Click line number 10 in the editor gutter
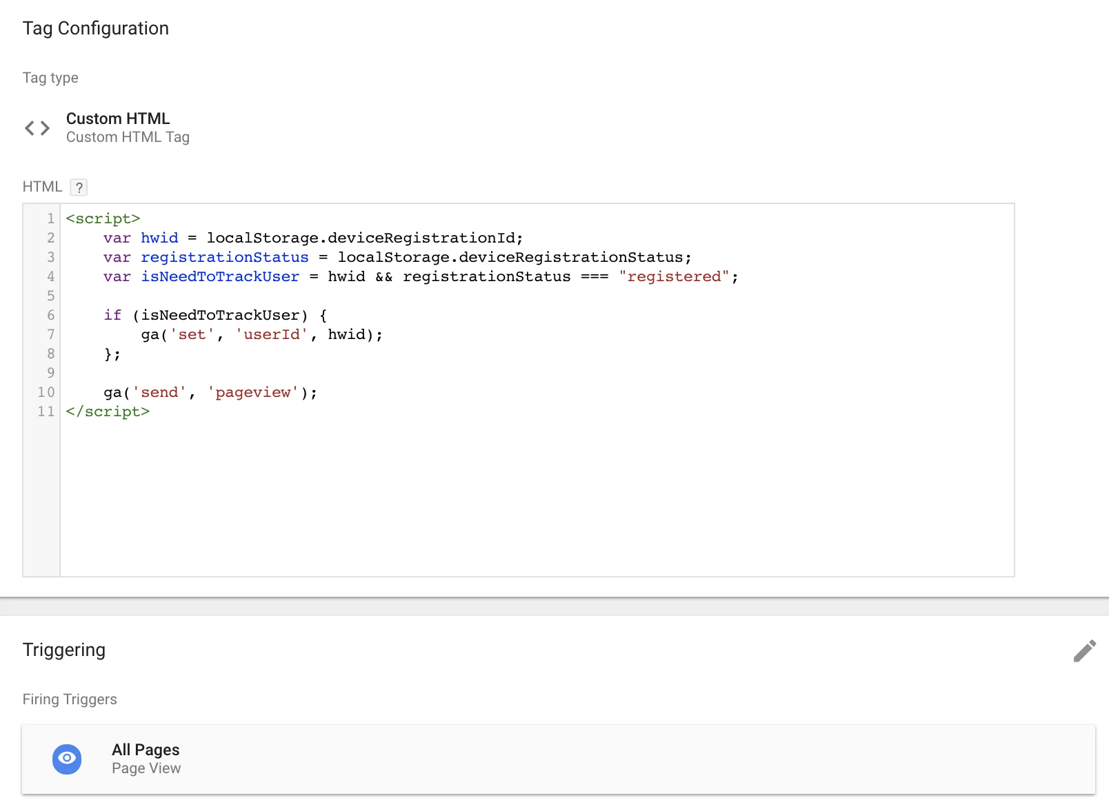The width and height of the screenshot is (1109, 809). [x=46, y=393]
